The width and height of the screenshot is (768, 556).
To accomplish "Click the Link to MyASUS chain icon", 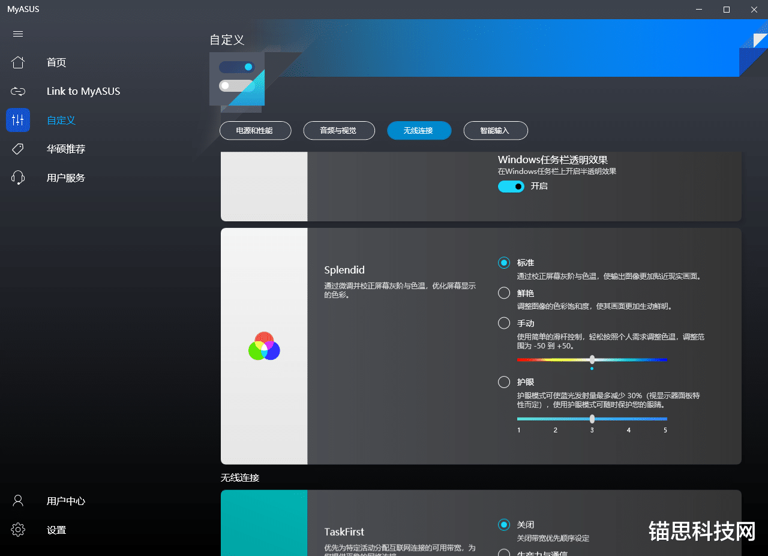I will (x=18, y=91).
